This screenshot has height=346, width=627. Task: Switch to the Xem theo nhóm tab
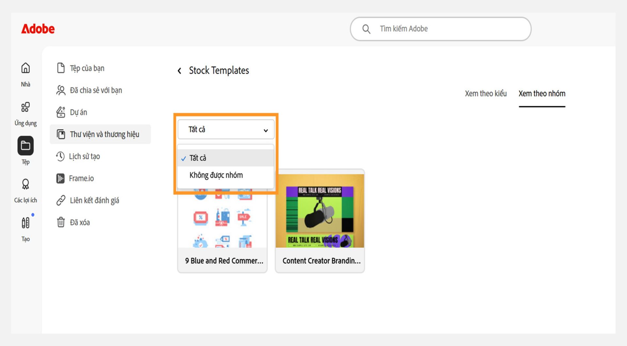point(542,94)
